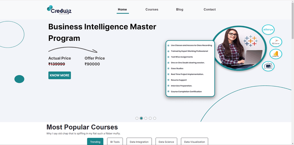This screenshot has width=294, height=145.
Task: Open the Blog menu item
Action: tap(180, 9)
